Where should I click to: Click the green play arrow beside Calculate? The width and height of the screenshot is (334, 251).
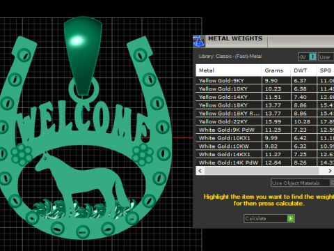pos(291,218)
